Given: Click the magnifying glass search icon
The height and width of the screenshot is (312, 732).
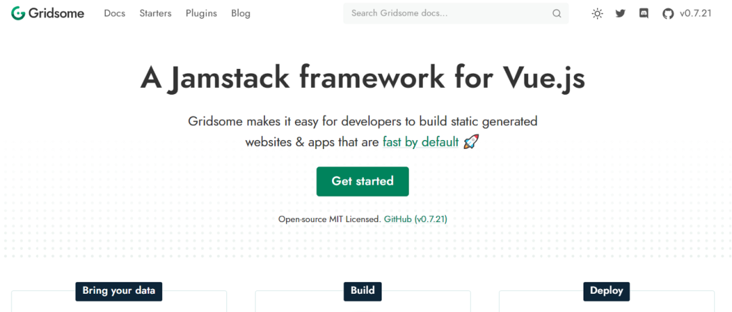Looking at the screenshot, I should pos(556,14).
